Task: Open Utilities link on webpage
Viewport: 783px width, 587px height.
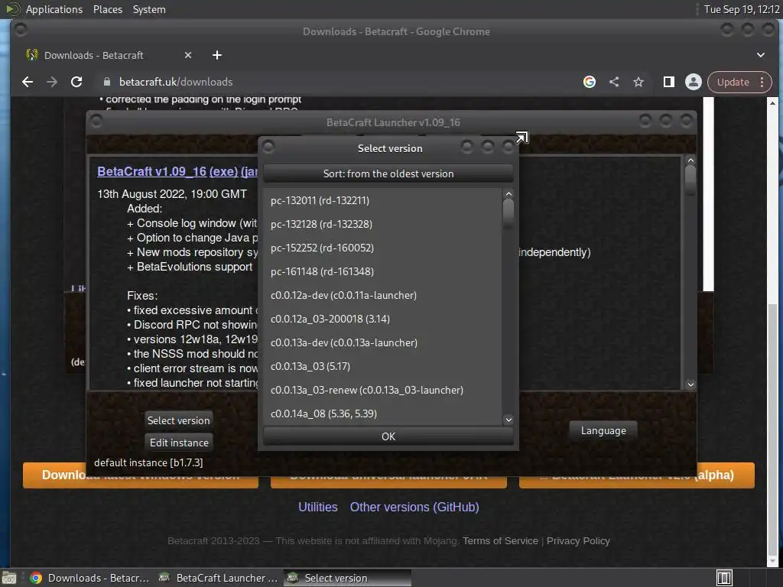Action: (x=317, y=508)
